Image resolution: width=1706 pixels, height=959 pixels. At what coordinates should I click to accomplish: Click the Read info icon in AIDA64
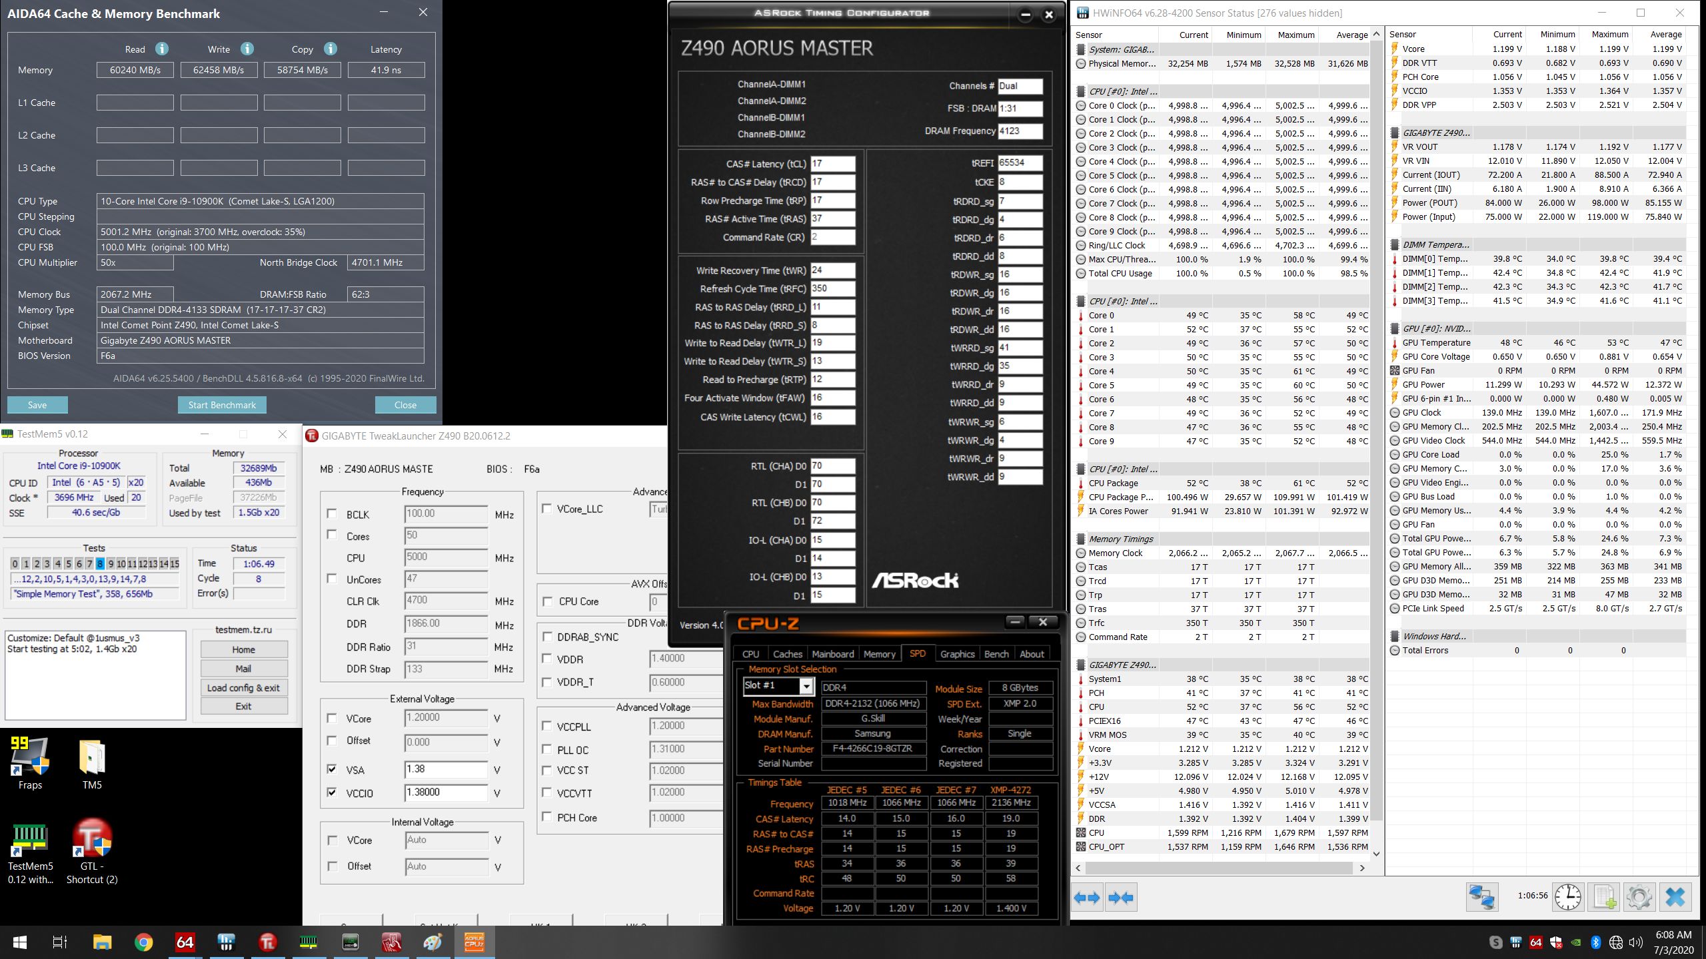161,49
